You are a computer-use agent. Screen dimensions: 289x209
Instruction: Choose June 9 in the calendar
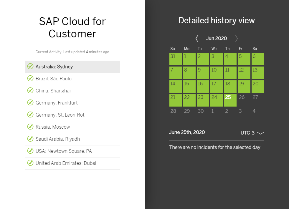pos(203,73)
